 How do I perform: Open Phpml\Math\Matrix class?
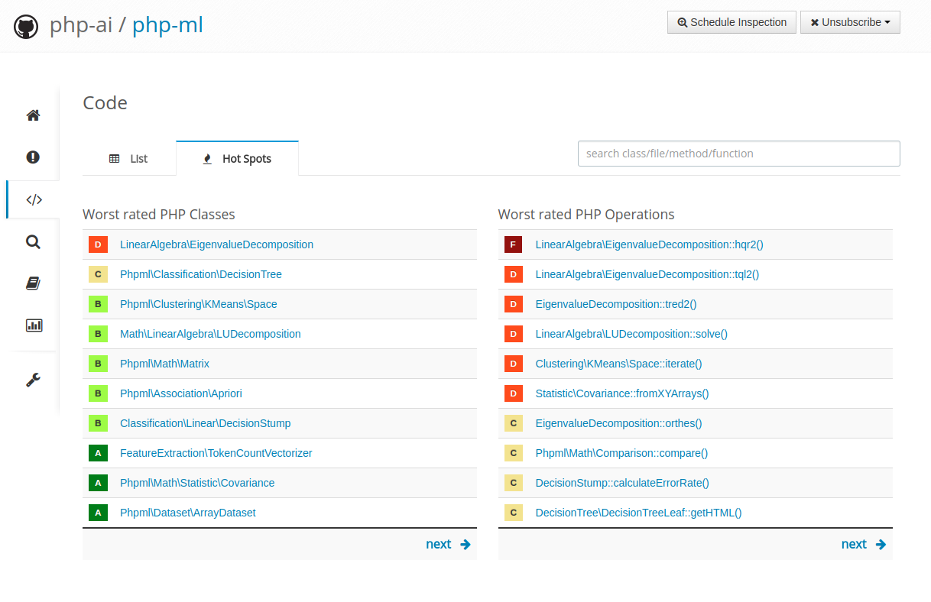coord(164,364)
